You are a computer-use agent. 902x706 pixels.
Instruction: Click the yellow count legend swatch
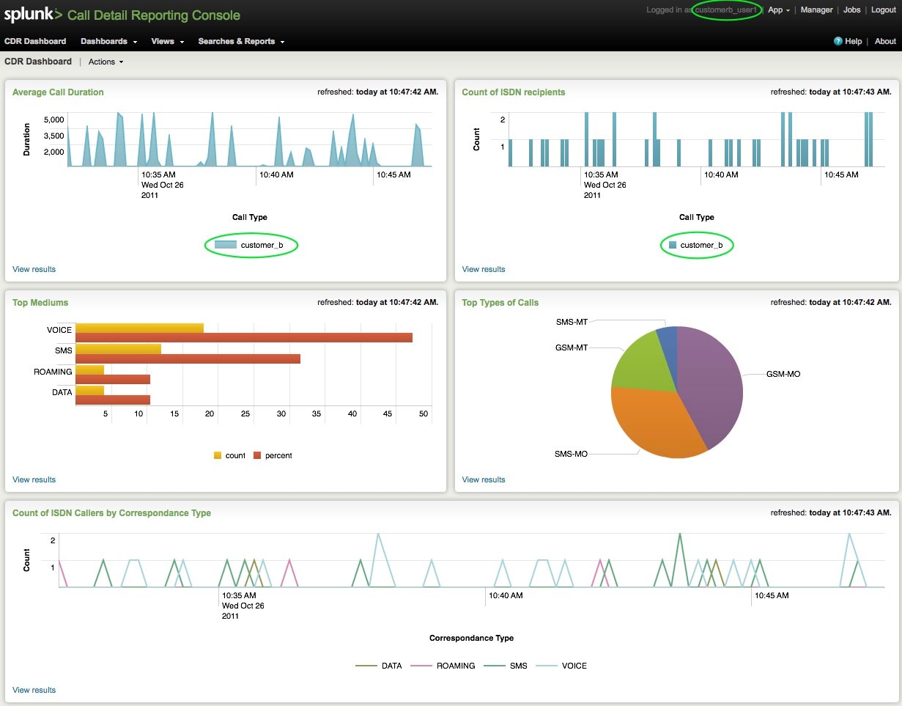[218, 456]
